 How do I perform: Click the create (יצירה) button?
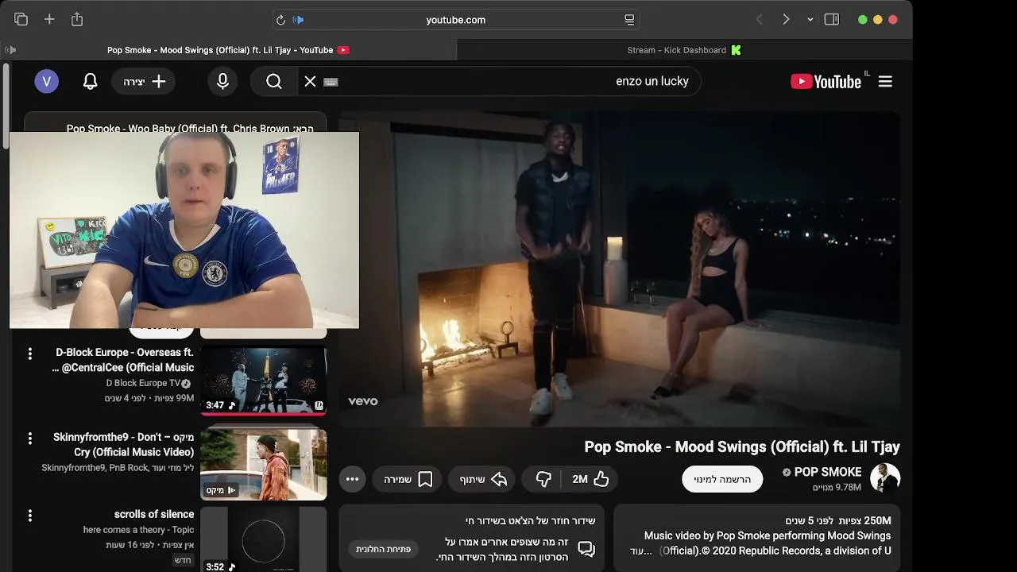pos(144,81)
